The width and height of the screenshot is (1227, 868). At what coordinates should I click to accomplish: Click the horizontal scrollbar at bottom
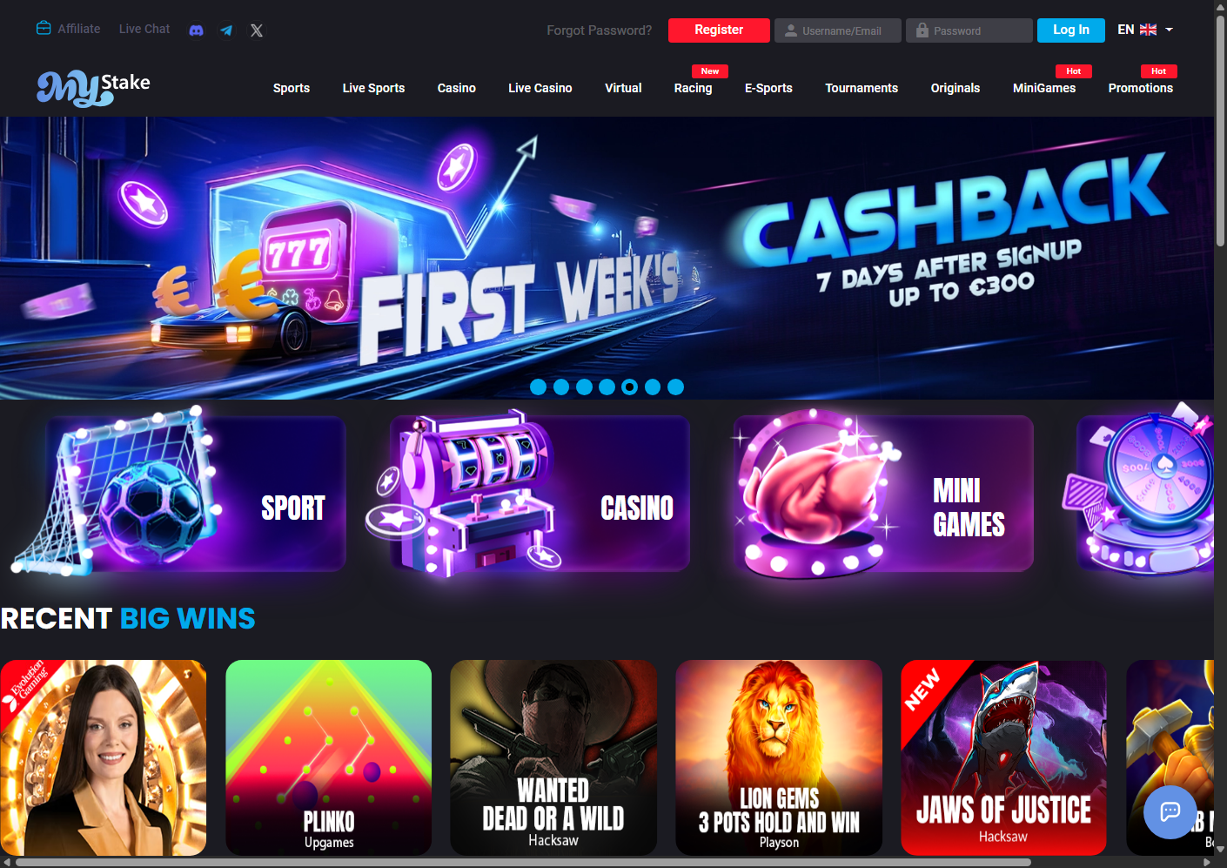(523, 862)
